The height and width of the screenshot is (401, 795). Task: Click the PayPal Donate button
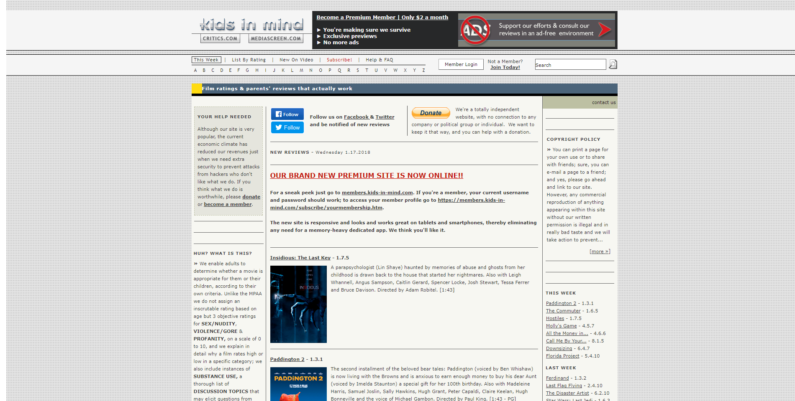[x=431, y=113]
